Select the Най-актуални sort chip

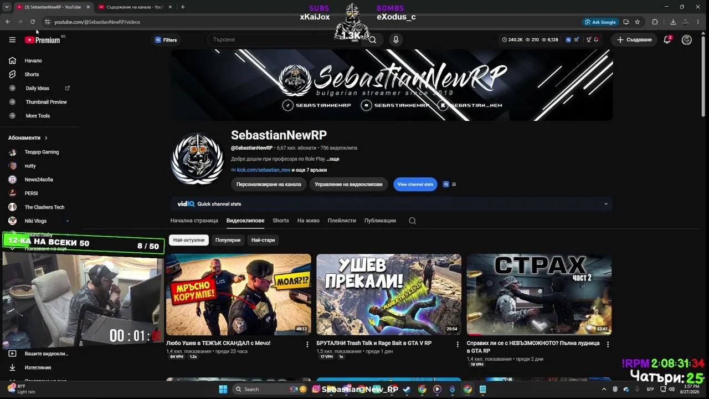point(189,240)
